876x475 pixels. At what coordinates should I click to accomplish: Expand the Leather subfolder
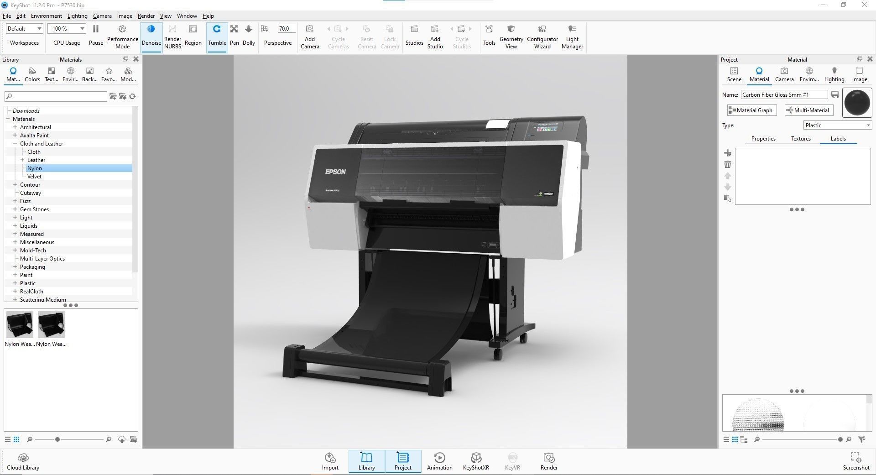pos(22,160)
